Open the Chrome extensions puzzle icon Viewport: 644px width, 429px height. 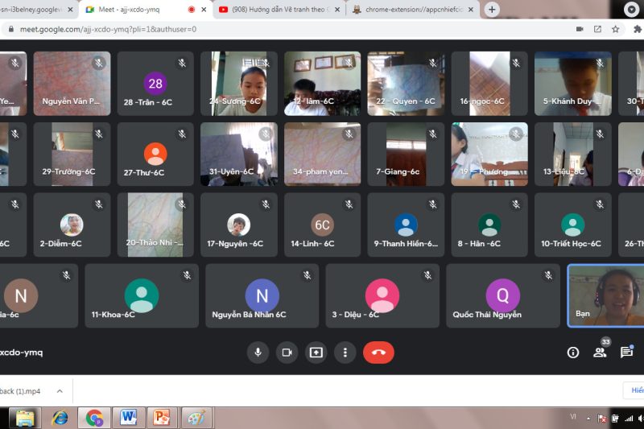coord(635,29)
